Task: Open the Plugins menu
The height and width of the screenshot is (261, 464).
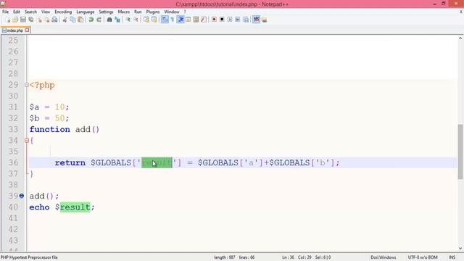Action: coord(153,12)
